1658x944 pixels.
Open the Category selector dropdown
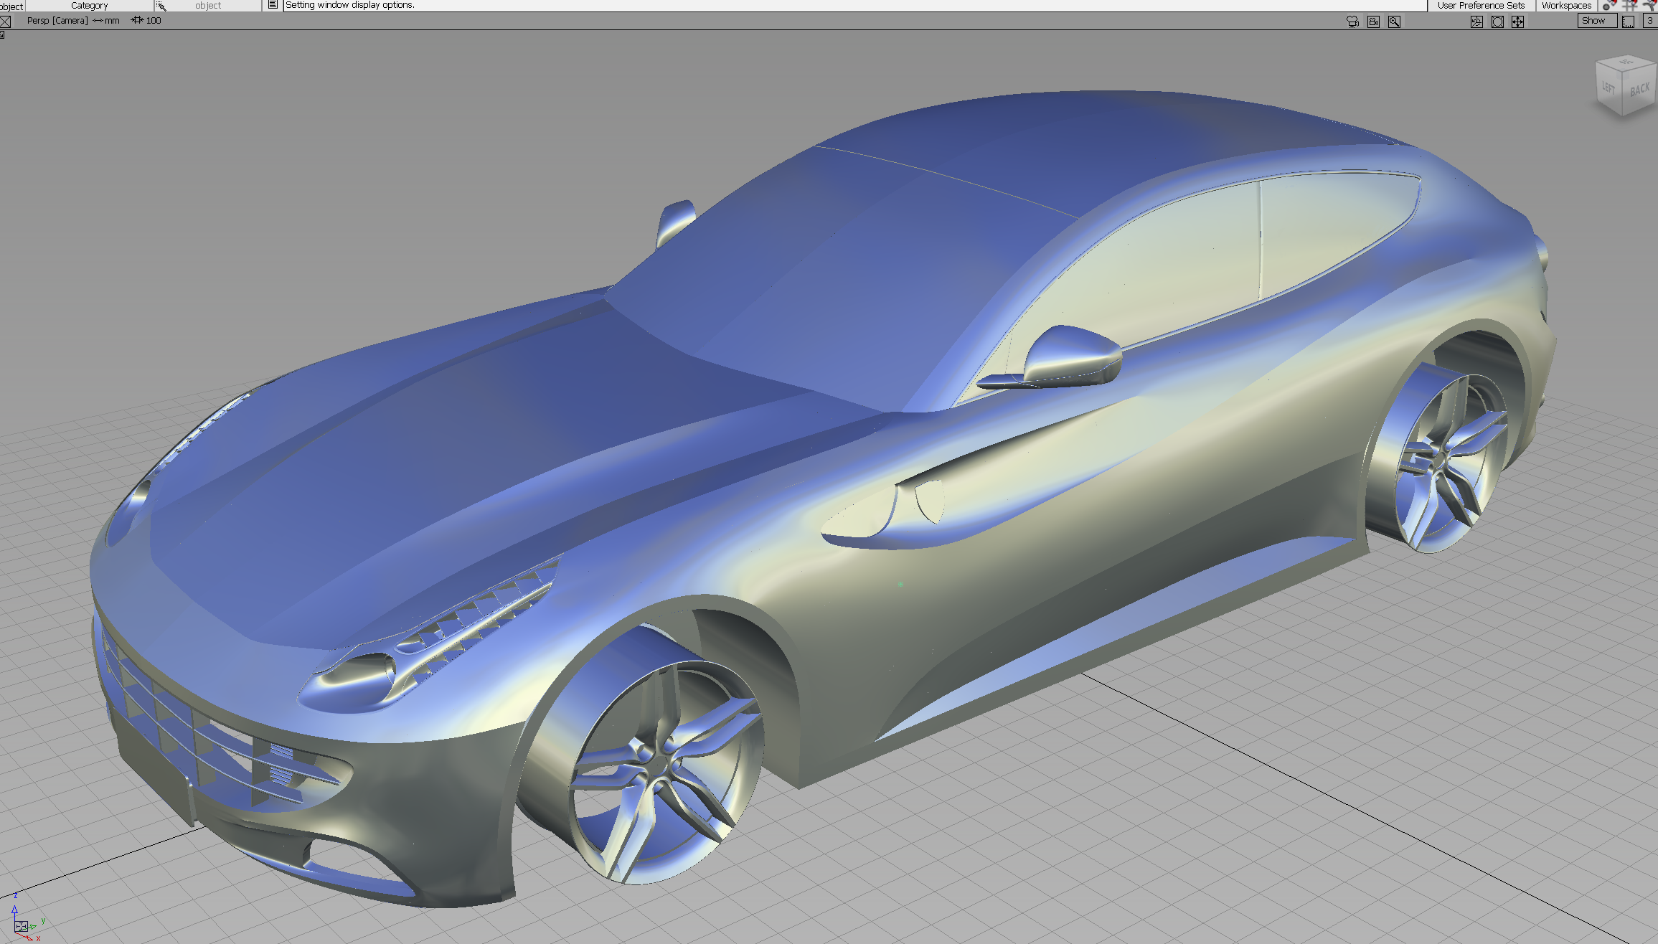(90, 5)
